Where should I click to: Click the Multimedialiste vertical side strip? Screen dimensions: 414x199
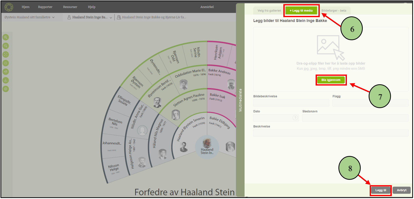[240, 100]
